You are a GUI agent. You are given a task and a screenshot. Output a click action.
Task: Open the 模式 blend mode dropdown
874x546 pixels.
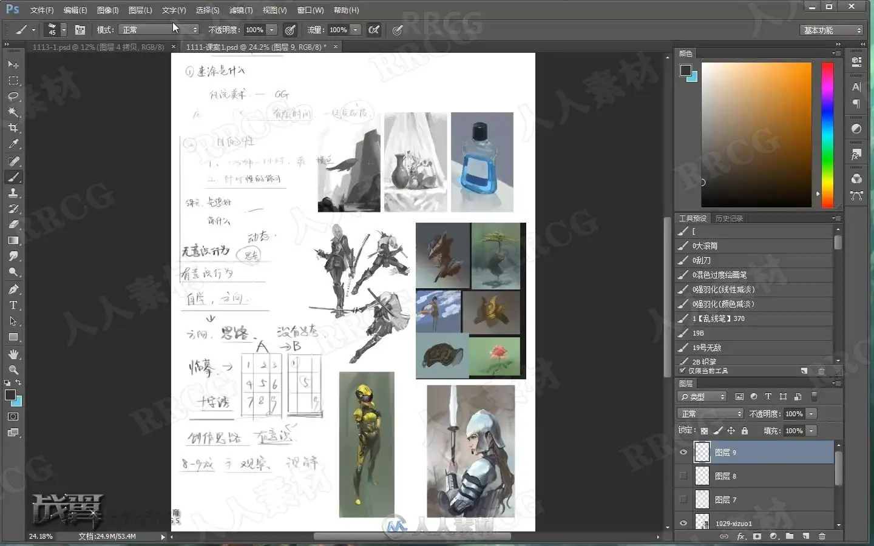[x=160, y=30]
